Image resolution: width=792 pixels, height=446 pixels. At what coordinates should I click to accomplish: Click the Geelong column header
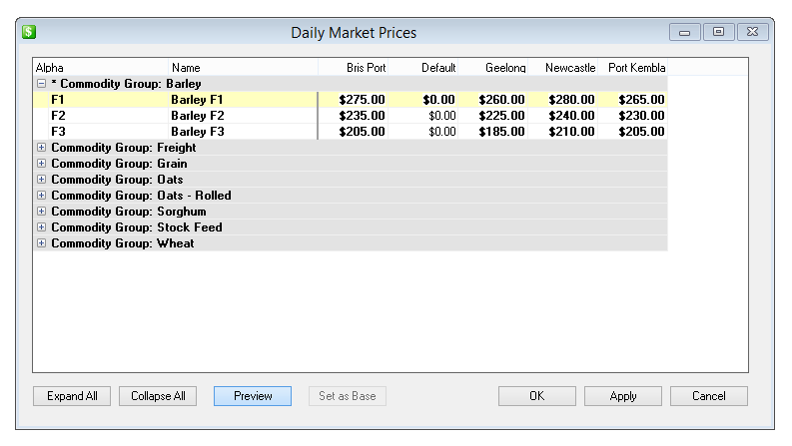(x=504, y=68)
